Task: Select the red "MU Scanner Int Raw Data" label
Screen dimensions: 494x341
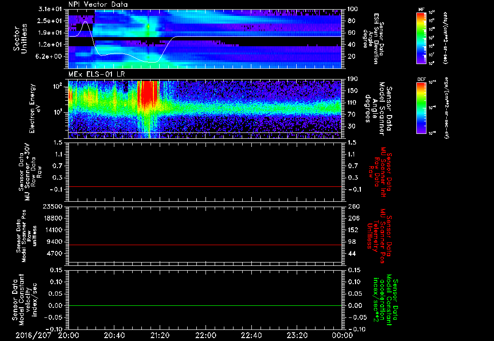Action: pyautogui.click(x=381, y=172)
